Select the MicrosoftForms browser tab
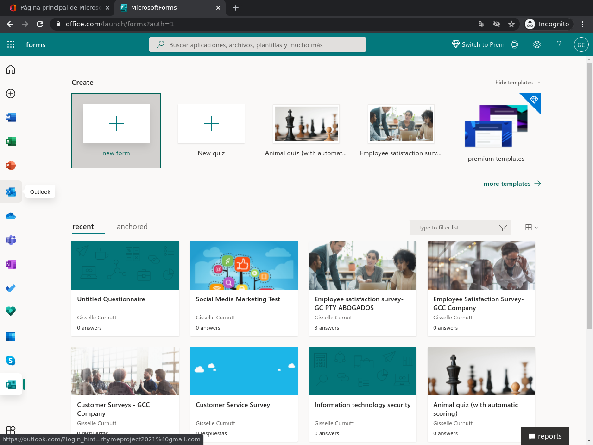 tap(170, 8)
